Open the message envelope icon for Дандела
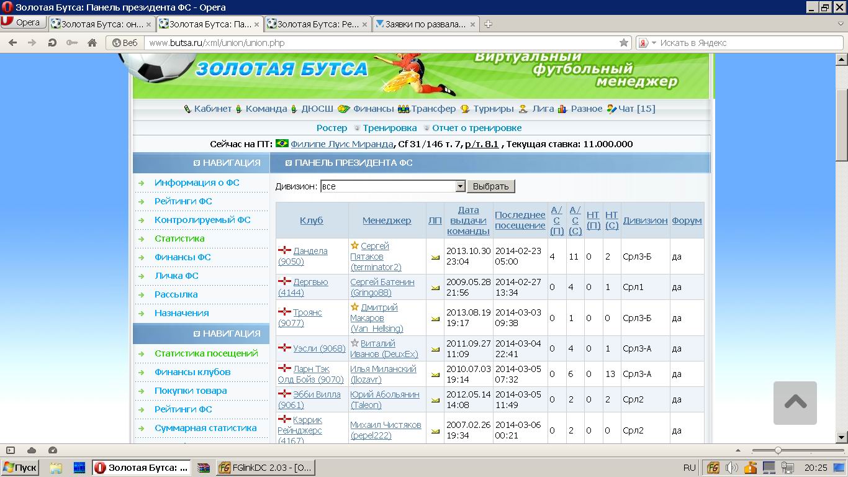The image size is (848, 477). [435, 257]
